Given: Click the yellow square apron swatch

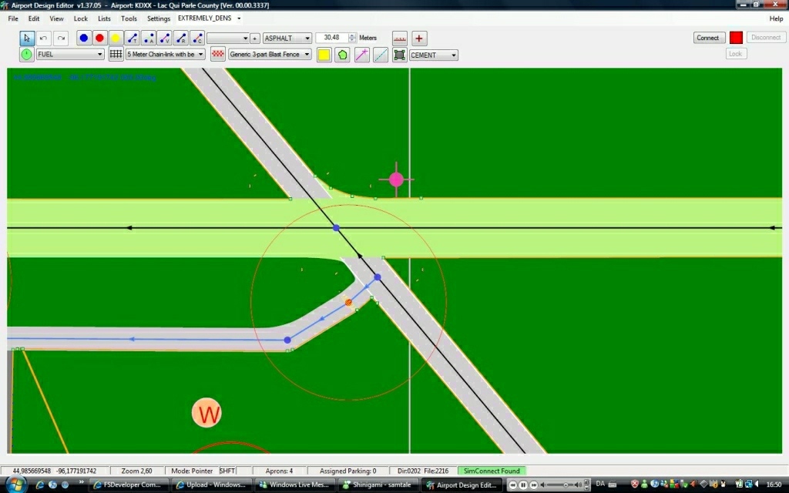Looking at the screenshot, I should (324, 55).
